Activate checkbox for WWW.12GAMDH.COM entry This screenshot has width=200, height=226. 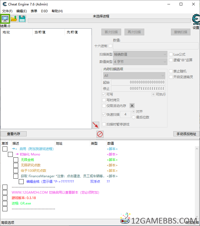point(5,193)
